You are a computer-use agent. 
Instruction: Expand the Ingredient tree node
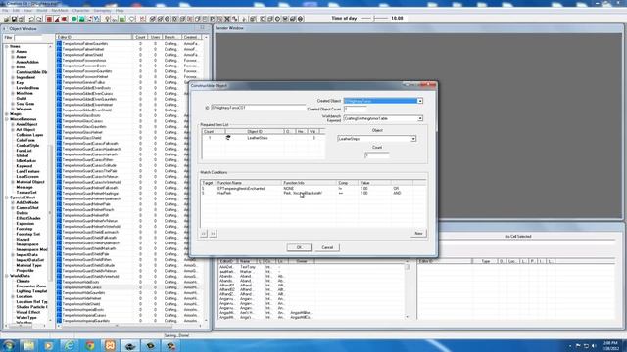[x=13, y=77]
